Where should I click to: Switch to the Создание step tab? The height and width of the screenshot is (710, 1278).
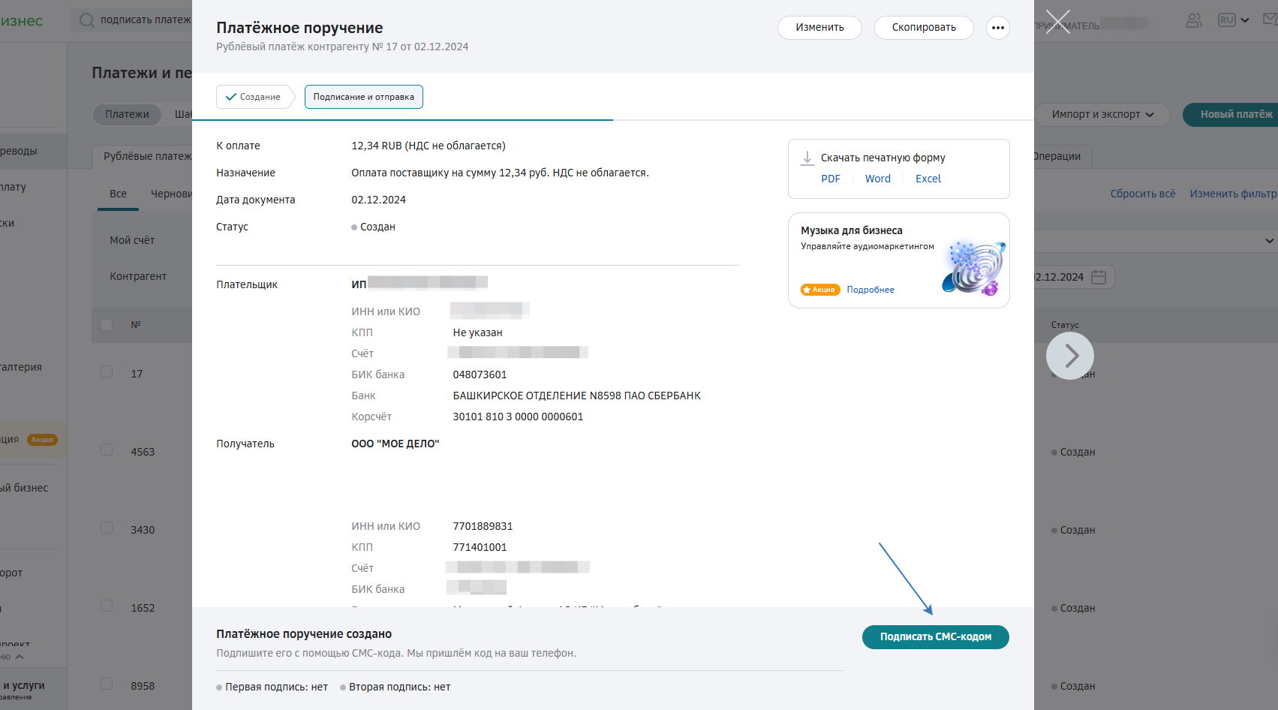point(253,97)
